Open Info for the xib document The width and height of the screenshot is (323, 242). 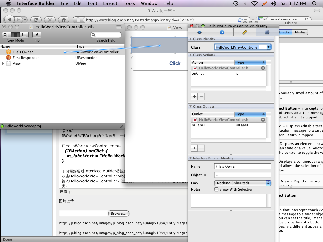point(37,35)
